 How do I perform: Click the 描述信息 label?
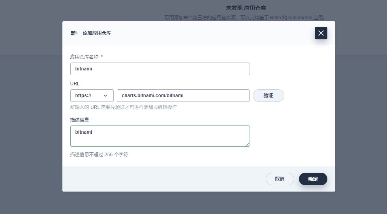tap(79, 120)
